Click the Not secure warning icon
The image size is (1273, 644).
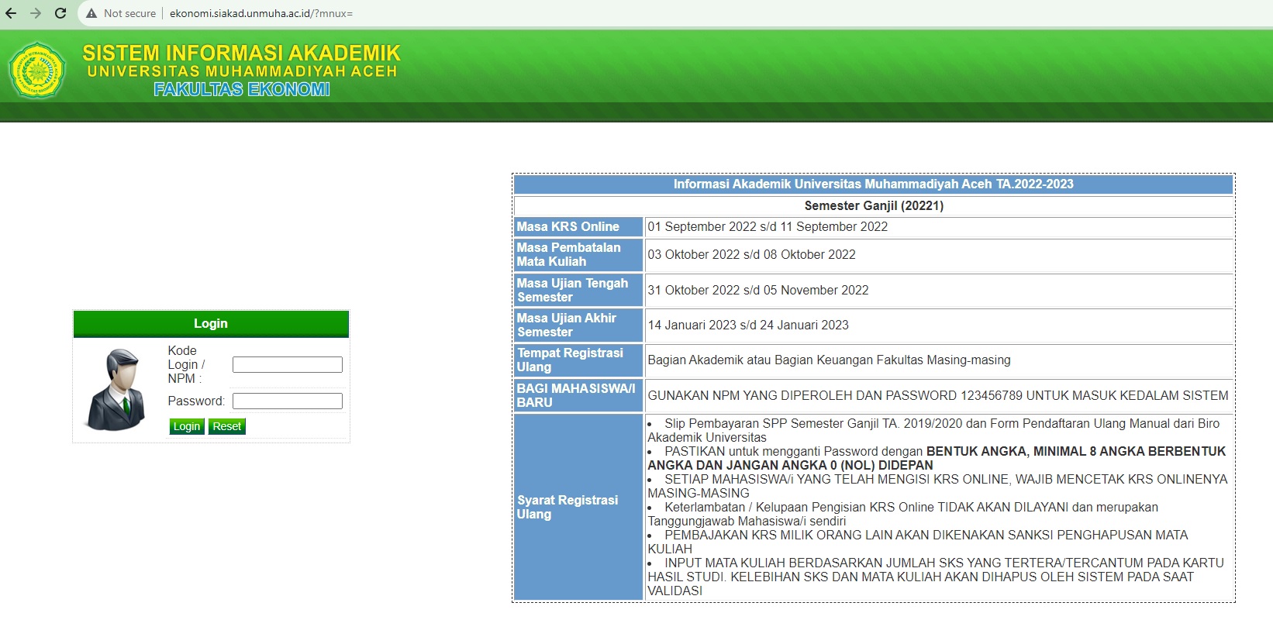(91, 13)
